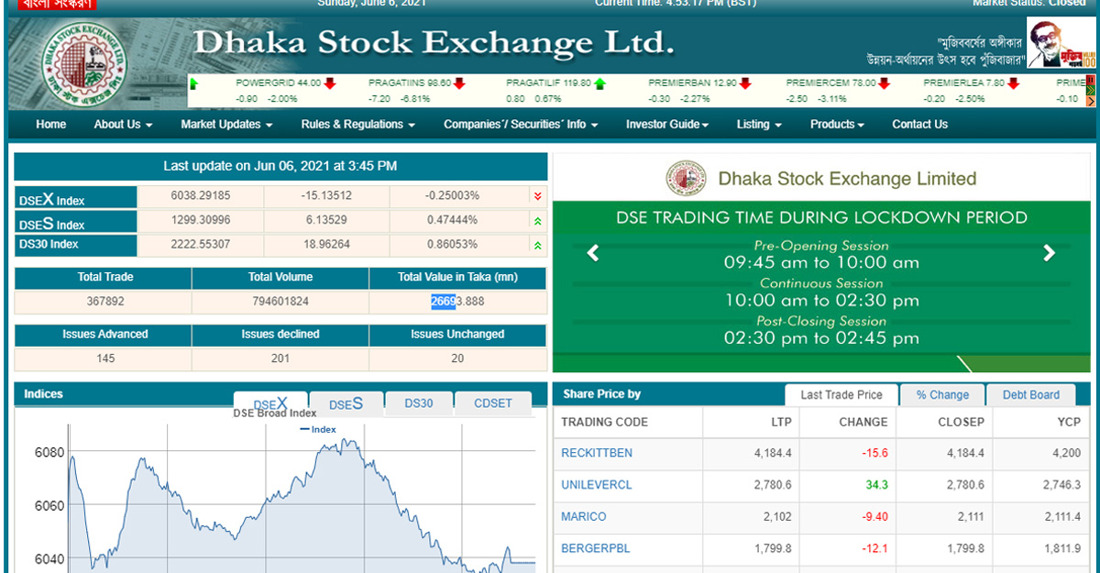Click Issues declined value 201
The height and width of the screenshot is (573, 1100).
click(x=280, y=358)
